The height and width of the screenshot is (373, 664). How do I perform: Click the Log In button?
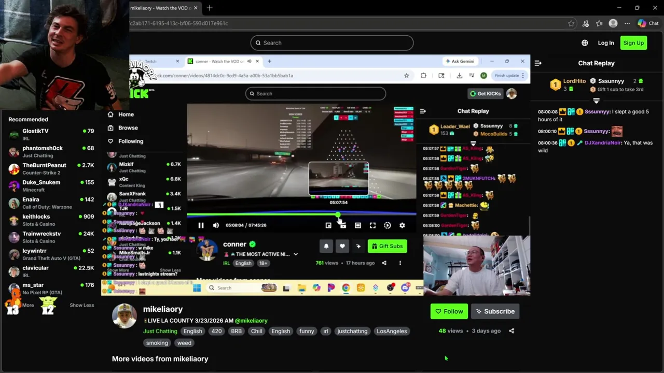click(606, 43)
